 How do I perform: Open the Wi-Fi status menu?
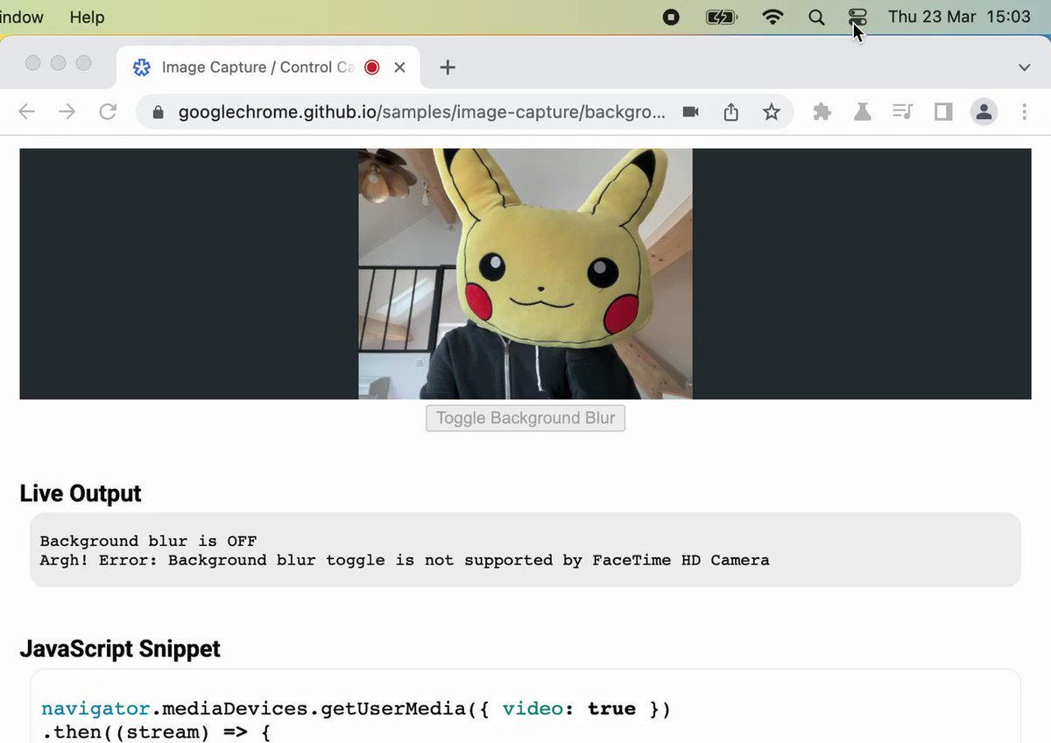[772, 17]
